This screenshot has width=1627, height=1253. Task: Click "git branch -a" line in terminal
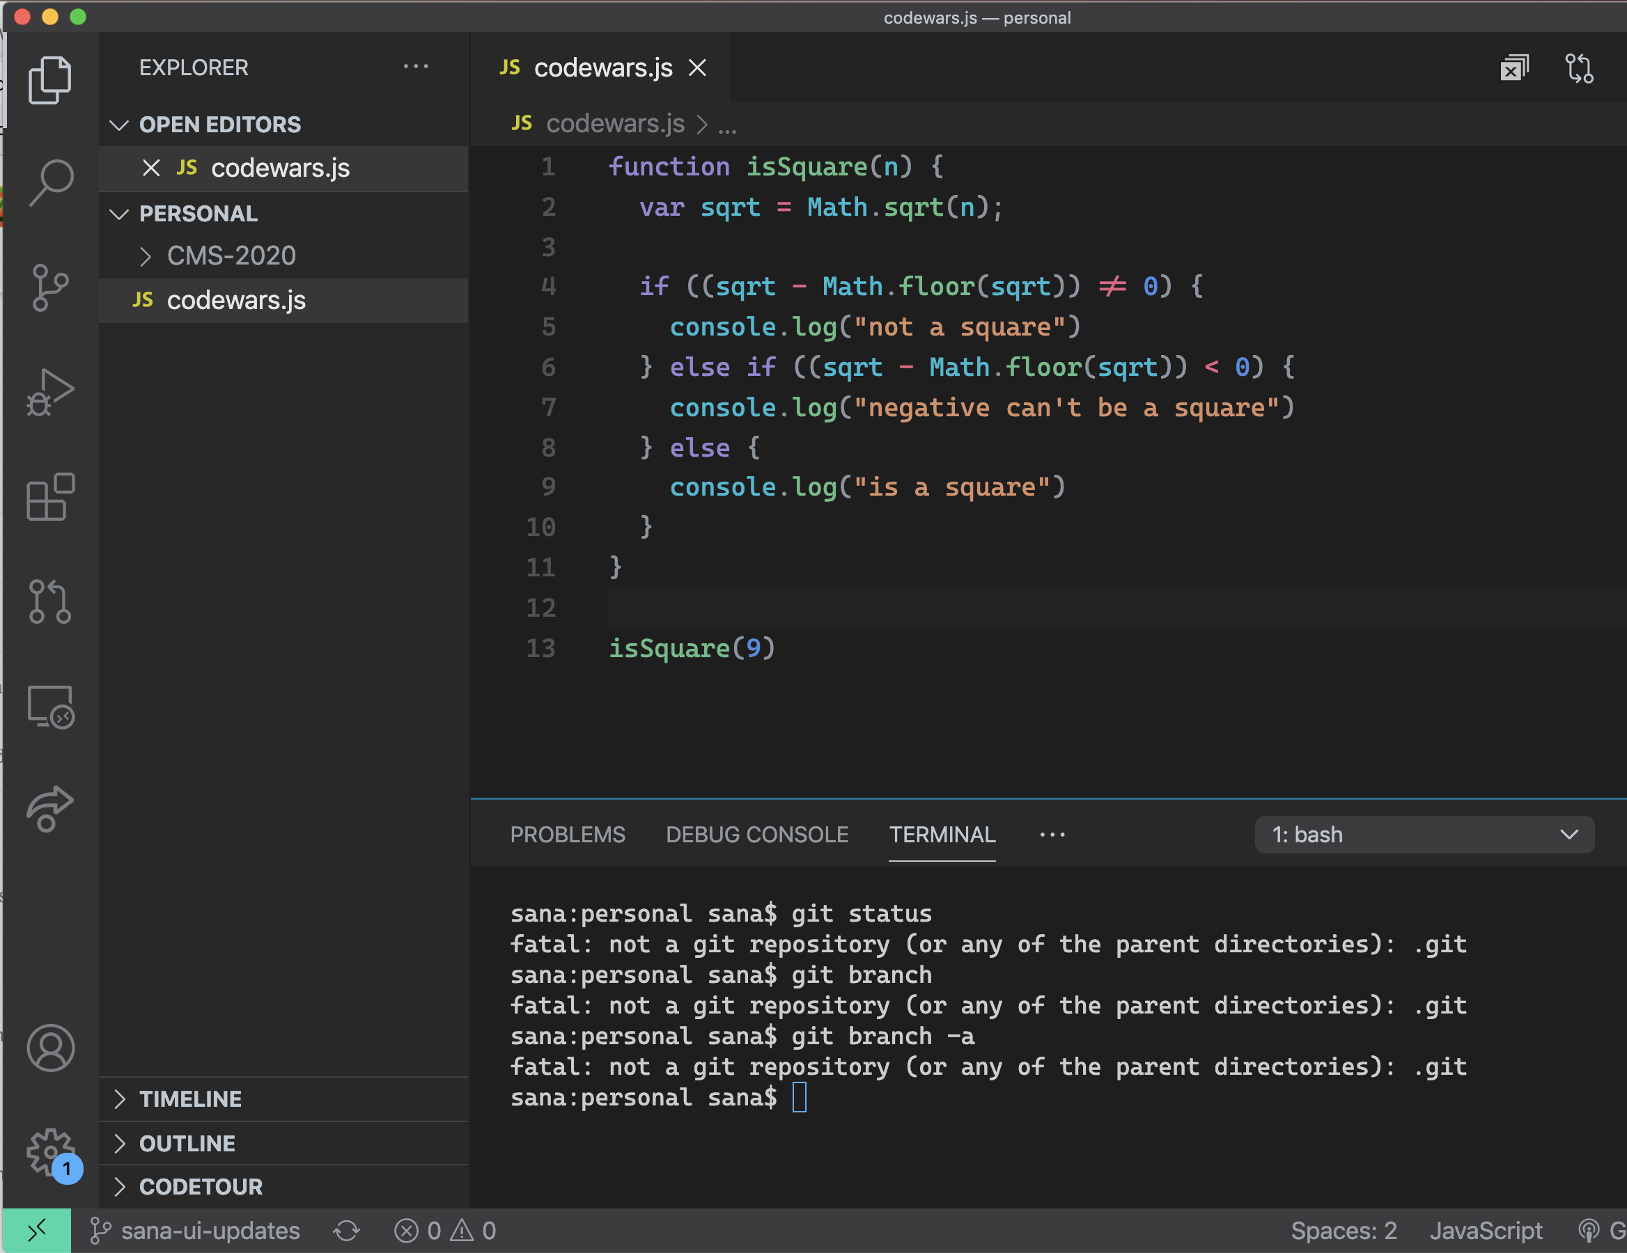(742, 1037)
